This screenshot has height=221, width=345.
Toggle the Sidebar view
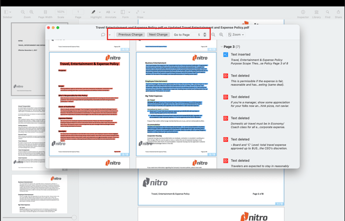(7, 13)
